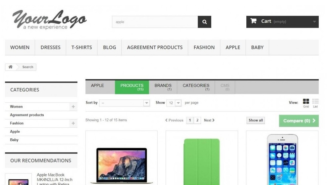
Task: Open the Sort by dropdown
Action: click(x=125, y=103)
